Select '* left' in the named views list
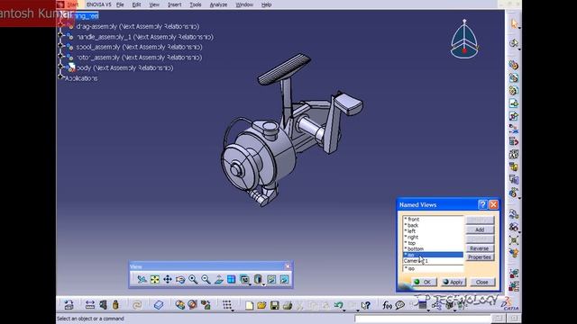The width and height of the screenshot is (577, 324). [433, 231]
